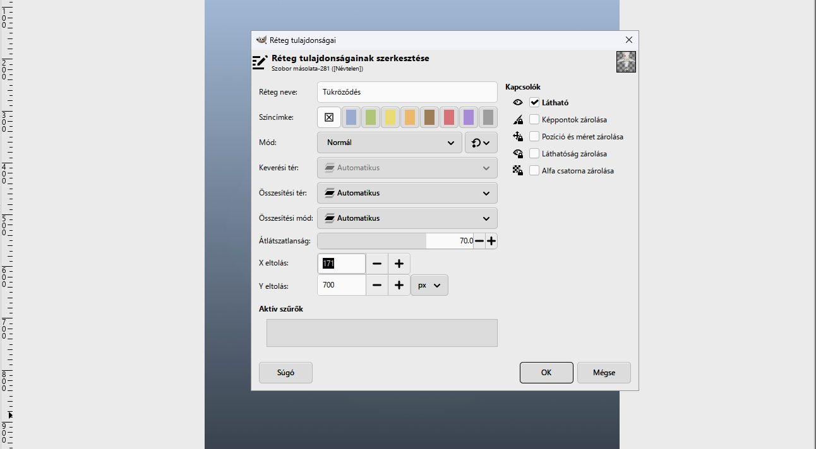The width and height of the screenshot is (816, 449).
Task: Click the Átlátszatlanság opacity slider
Action: point(395,241)
